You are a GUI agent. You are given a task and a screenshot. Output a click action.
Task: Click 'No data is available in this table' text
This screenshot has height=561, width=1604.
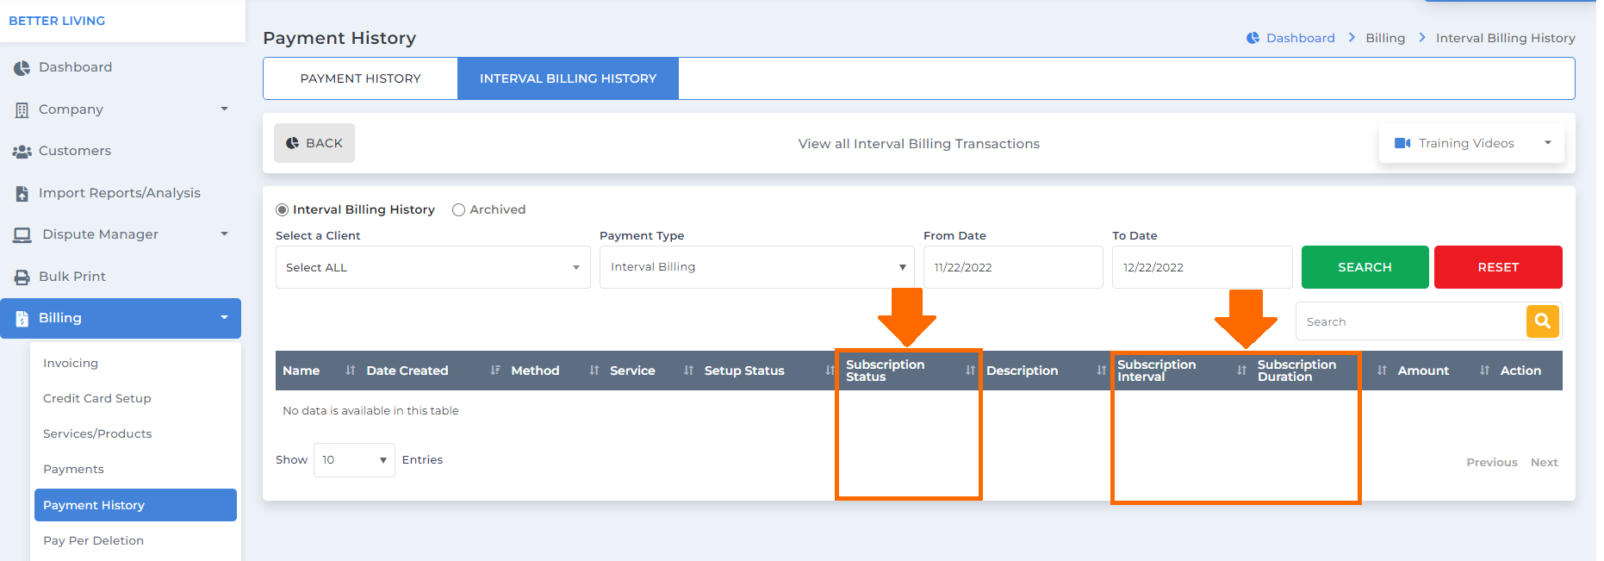tap(370, 411)
